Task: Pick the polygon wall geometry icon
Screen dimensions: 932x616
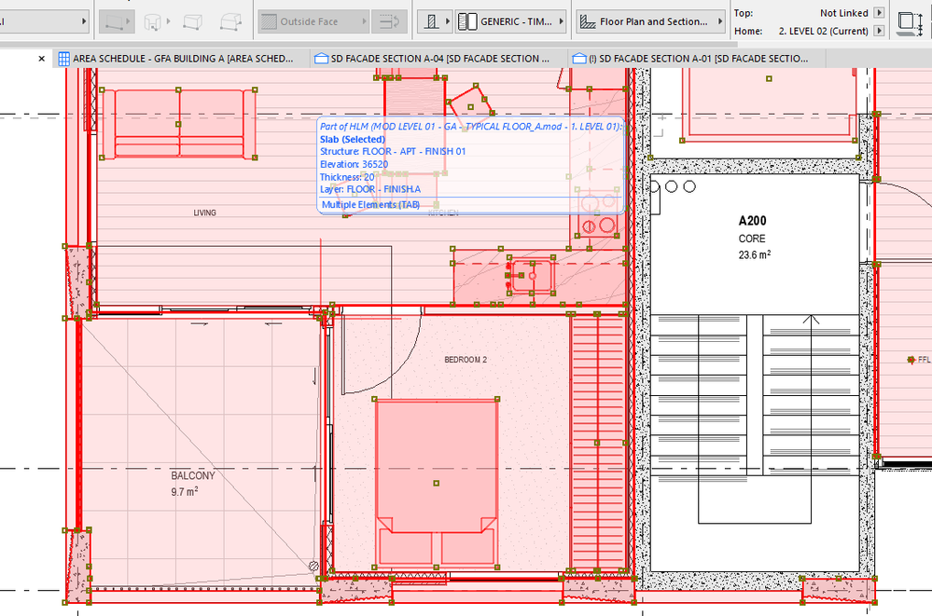Action: click(x=230, y=21)
